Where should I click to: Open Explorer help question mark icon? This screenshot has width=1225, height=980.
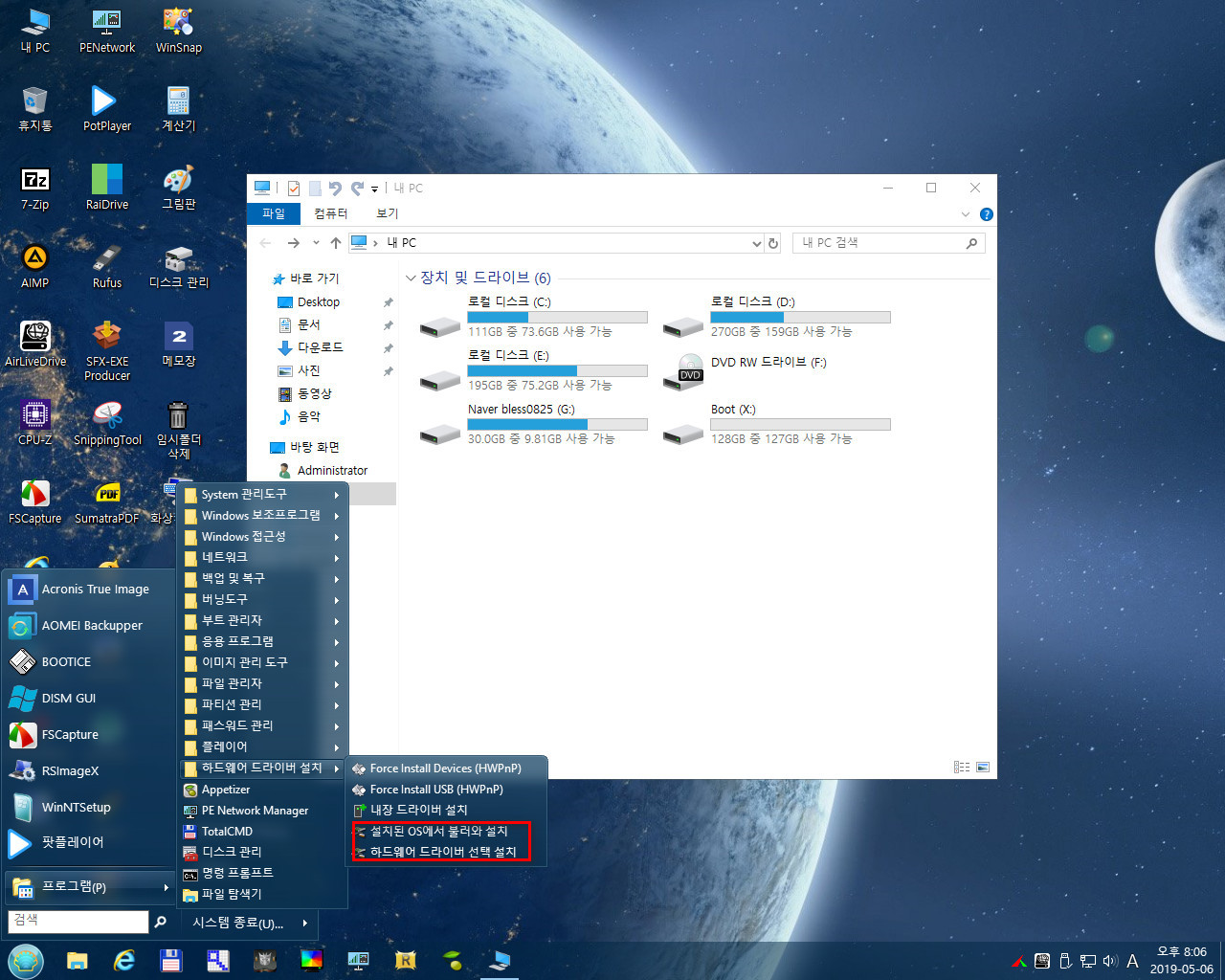click(986, 214)
